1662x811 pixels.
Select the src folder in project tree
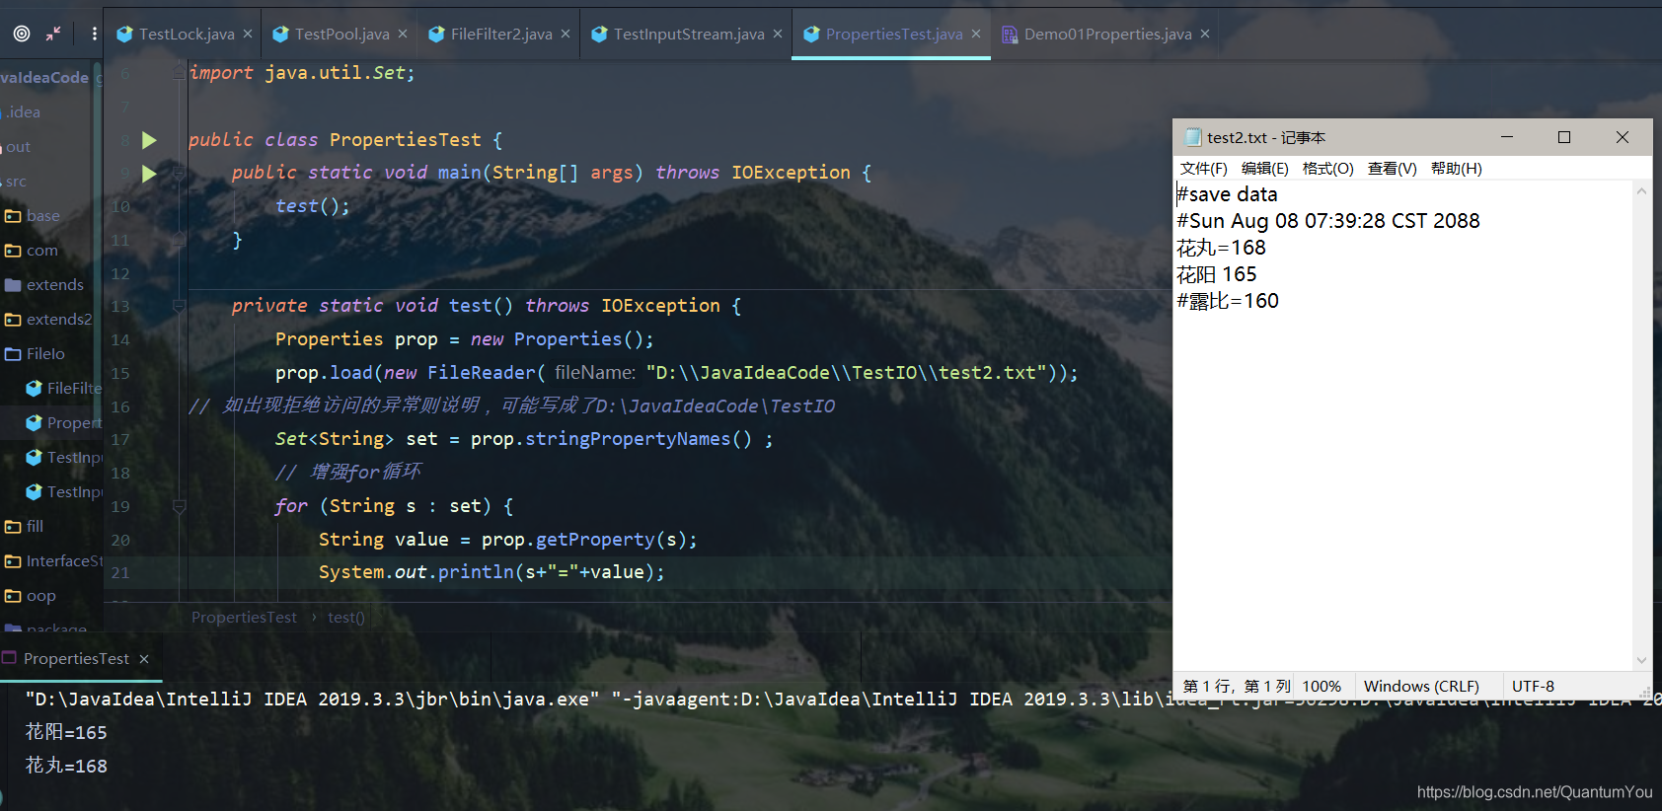click(x=16, y=182)
